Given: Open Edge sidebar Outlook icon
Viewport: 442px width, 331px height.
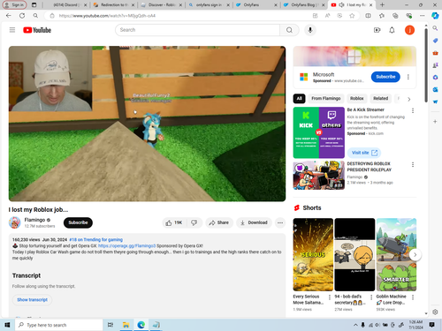Looking at the screenshot, I should pos(435,89).
